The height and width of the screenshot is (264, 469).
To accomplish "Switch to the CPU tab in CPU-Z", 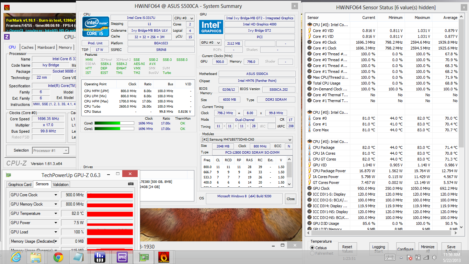I will click(12, 47).
